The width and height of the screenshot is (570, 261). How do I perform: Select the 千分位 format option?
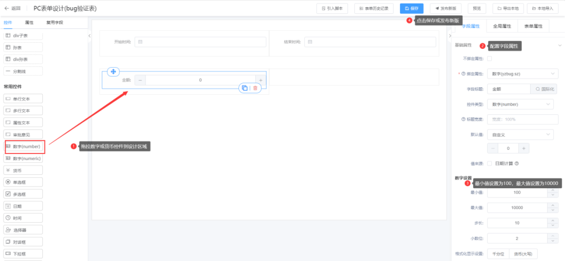(x=498, y=254)
